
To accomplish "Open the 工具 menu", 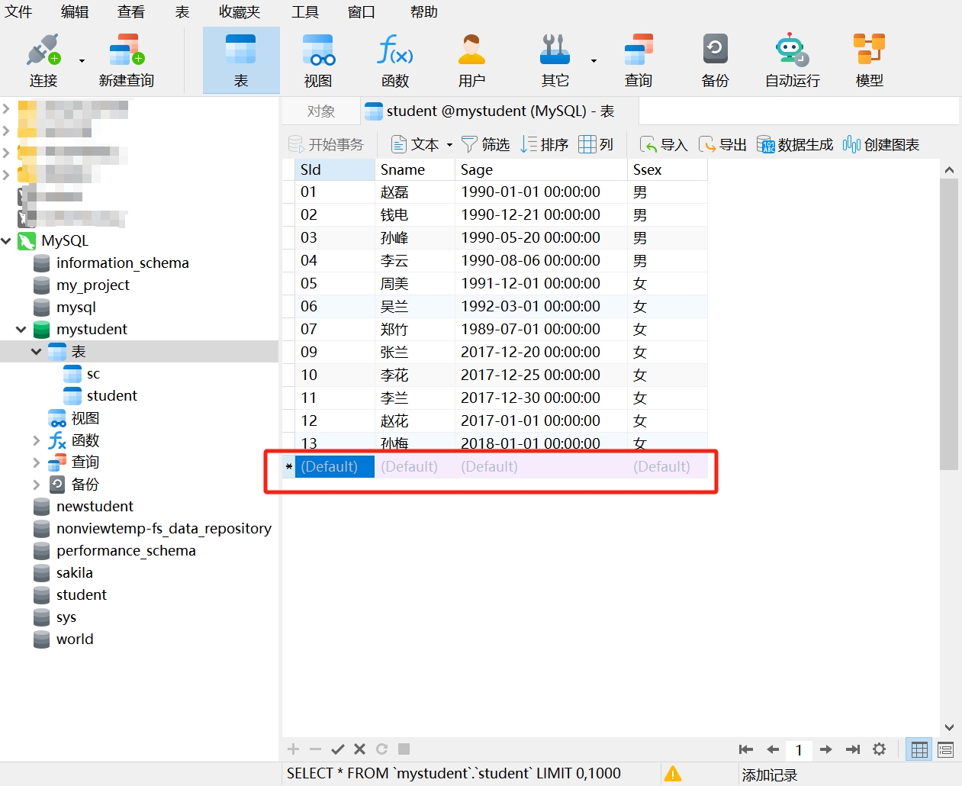I will [x=305, y=12].
